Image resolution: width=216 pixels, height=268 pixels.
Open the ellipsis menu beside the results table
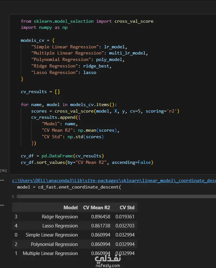pyautogui.click(x=2, y=205)
